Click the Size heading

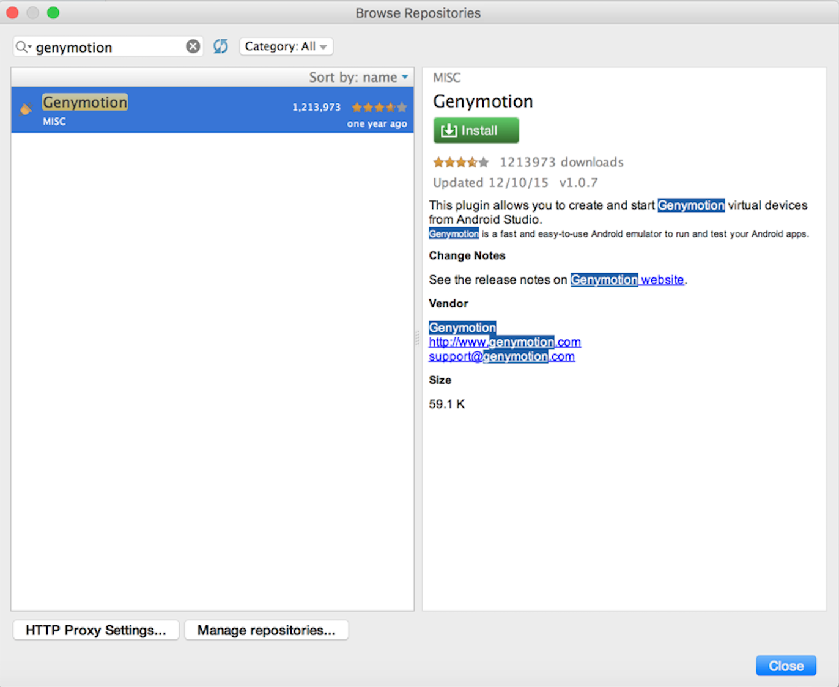(440, 380)
